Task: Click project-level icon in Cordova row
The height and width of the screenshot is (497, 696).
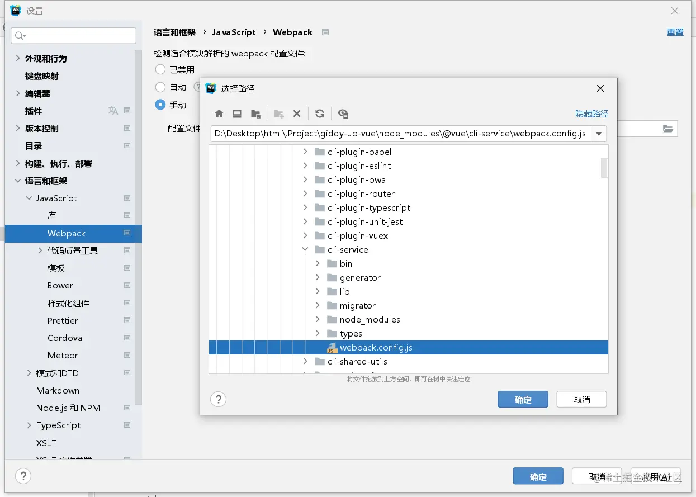Action: pos(127,338)
